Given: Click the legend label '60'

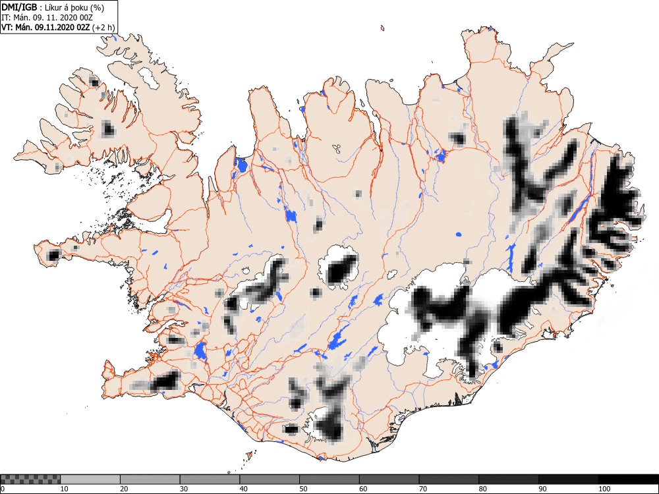Looking at the screenshot, I should pos(362,489).
